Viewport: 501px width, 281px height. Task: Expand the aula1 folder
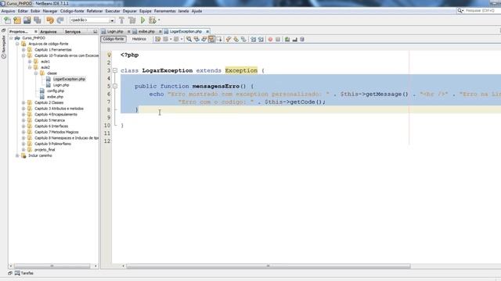tap(30, 62)
